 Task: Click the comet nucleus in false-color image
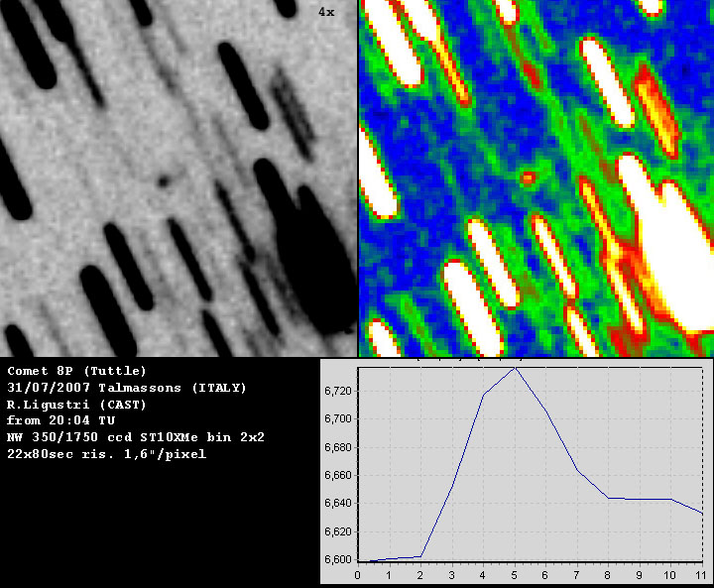[x=528, y=178]
